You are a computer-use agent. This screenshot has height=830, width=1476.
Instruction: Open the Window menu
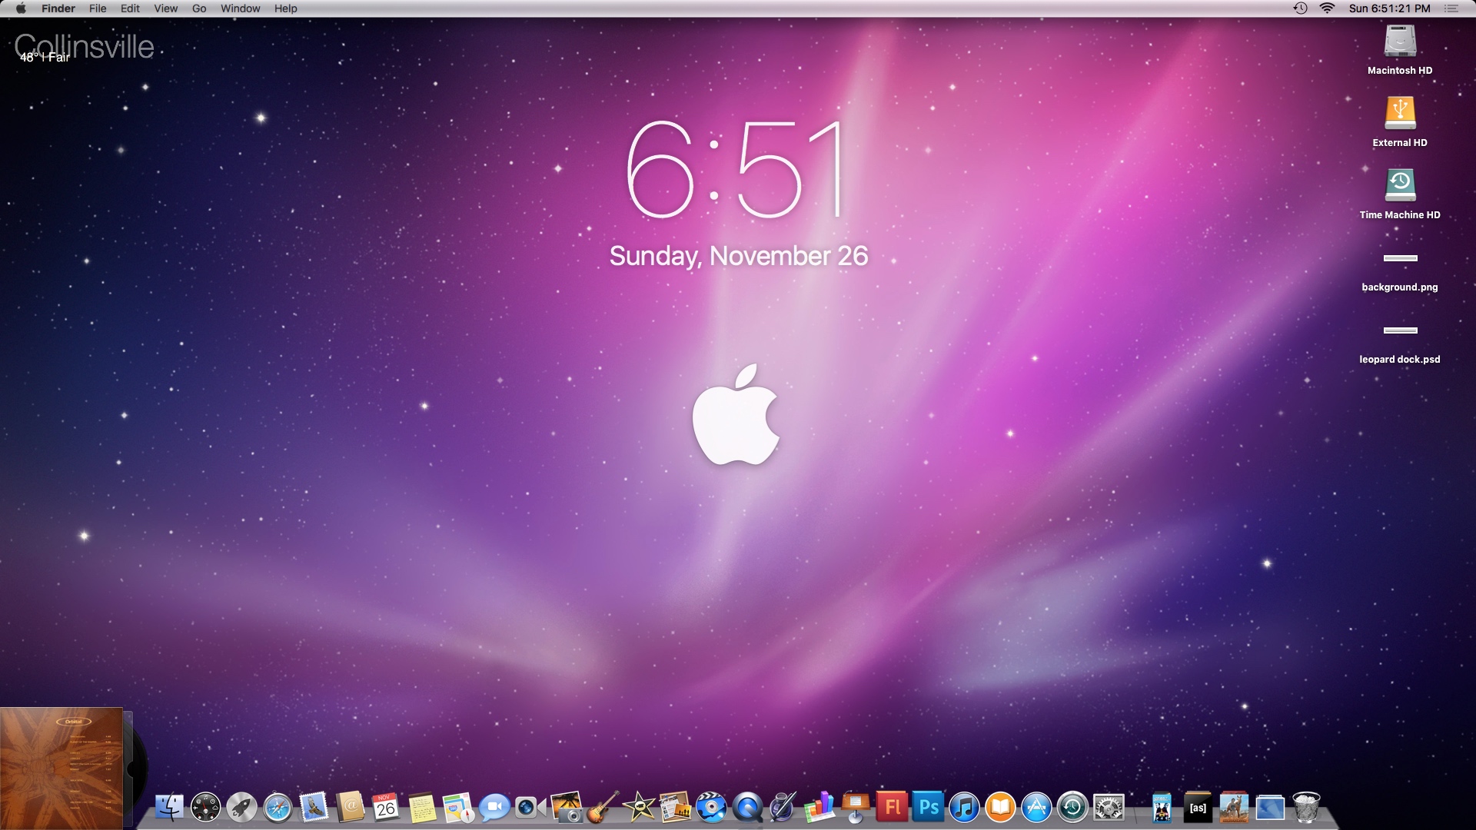(x=240, y=8)
